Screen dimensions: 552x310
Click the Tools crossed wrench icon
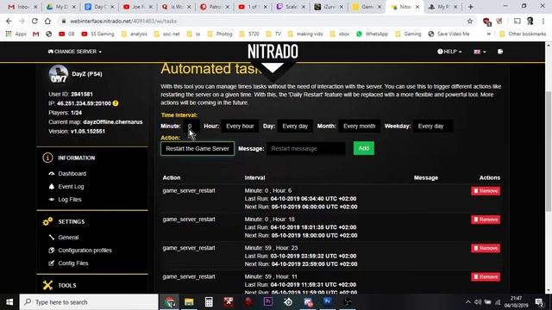click(x=47, y=285)
